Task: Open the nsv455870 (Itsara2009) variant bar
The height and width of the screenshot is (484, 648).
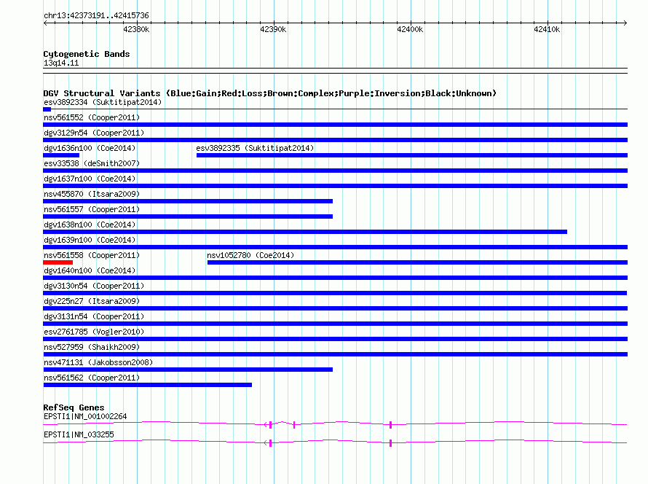Action: pyautogui.click(x=188, y=201)
